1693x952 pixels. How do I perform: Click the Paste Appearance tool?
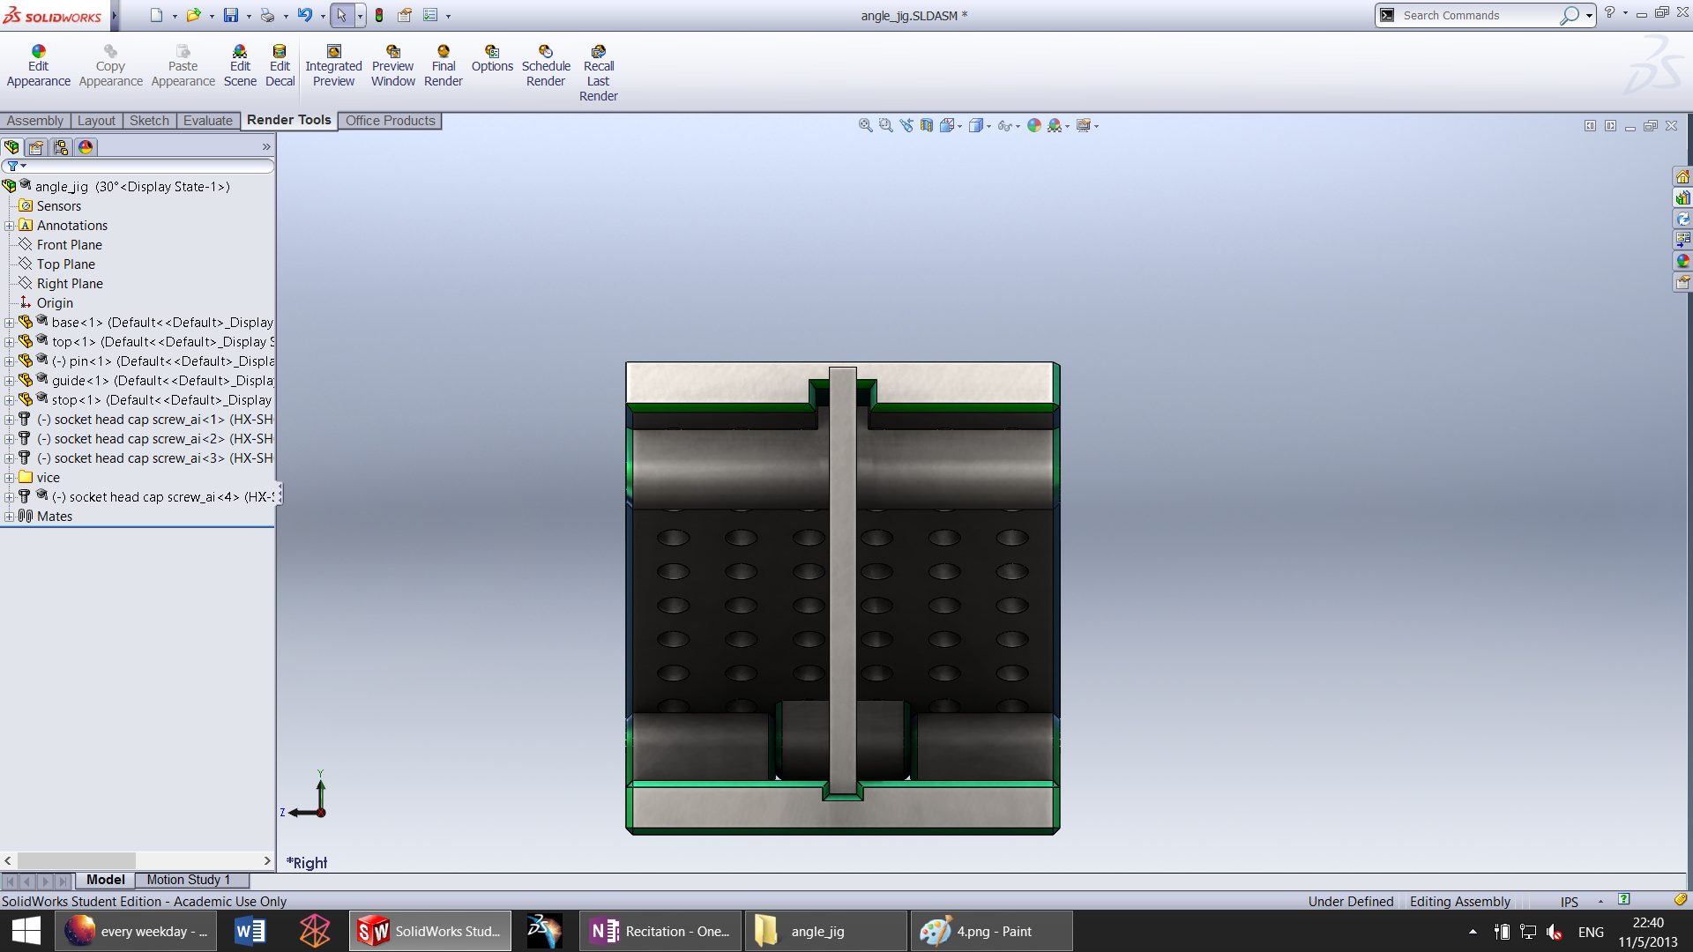coord(183,67)
